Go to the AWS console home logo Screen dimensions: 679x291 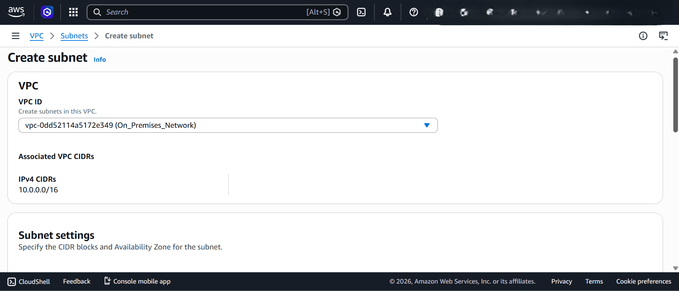pos(16,12)
